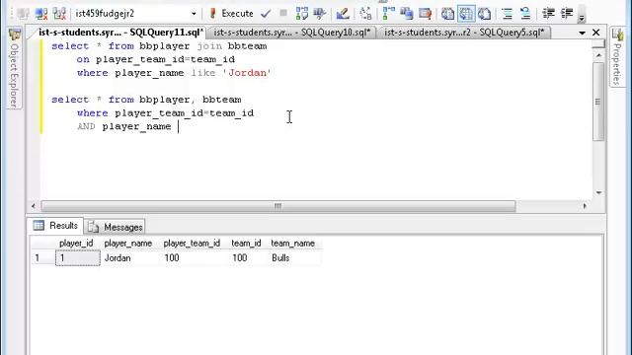The width and height of the screenshot is (632, 355).
Task: Switch to Results to File
Action: click(484, 14)
